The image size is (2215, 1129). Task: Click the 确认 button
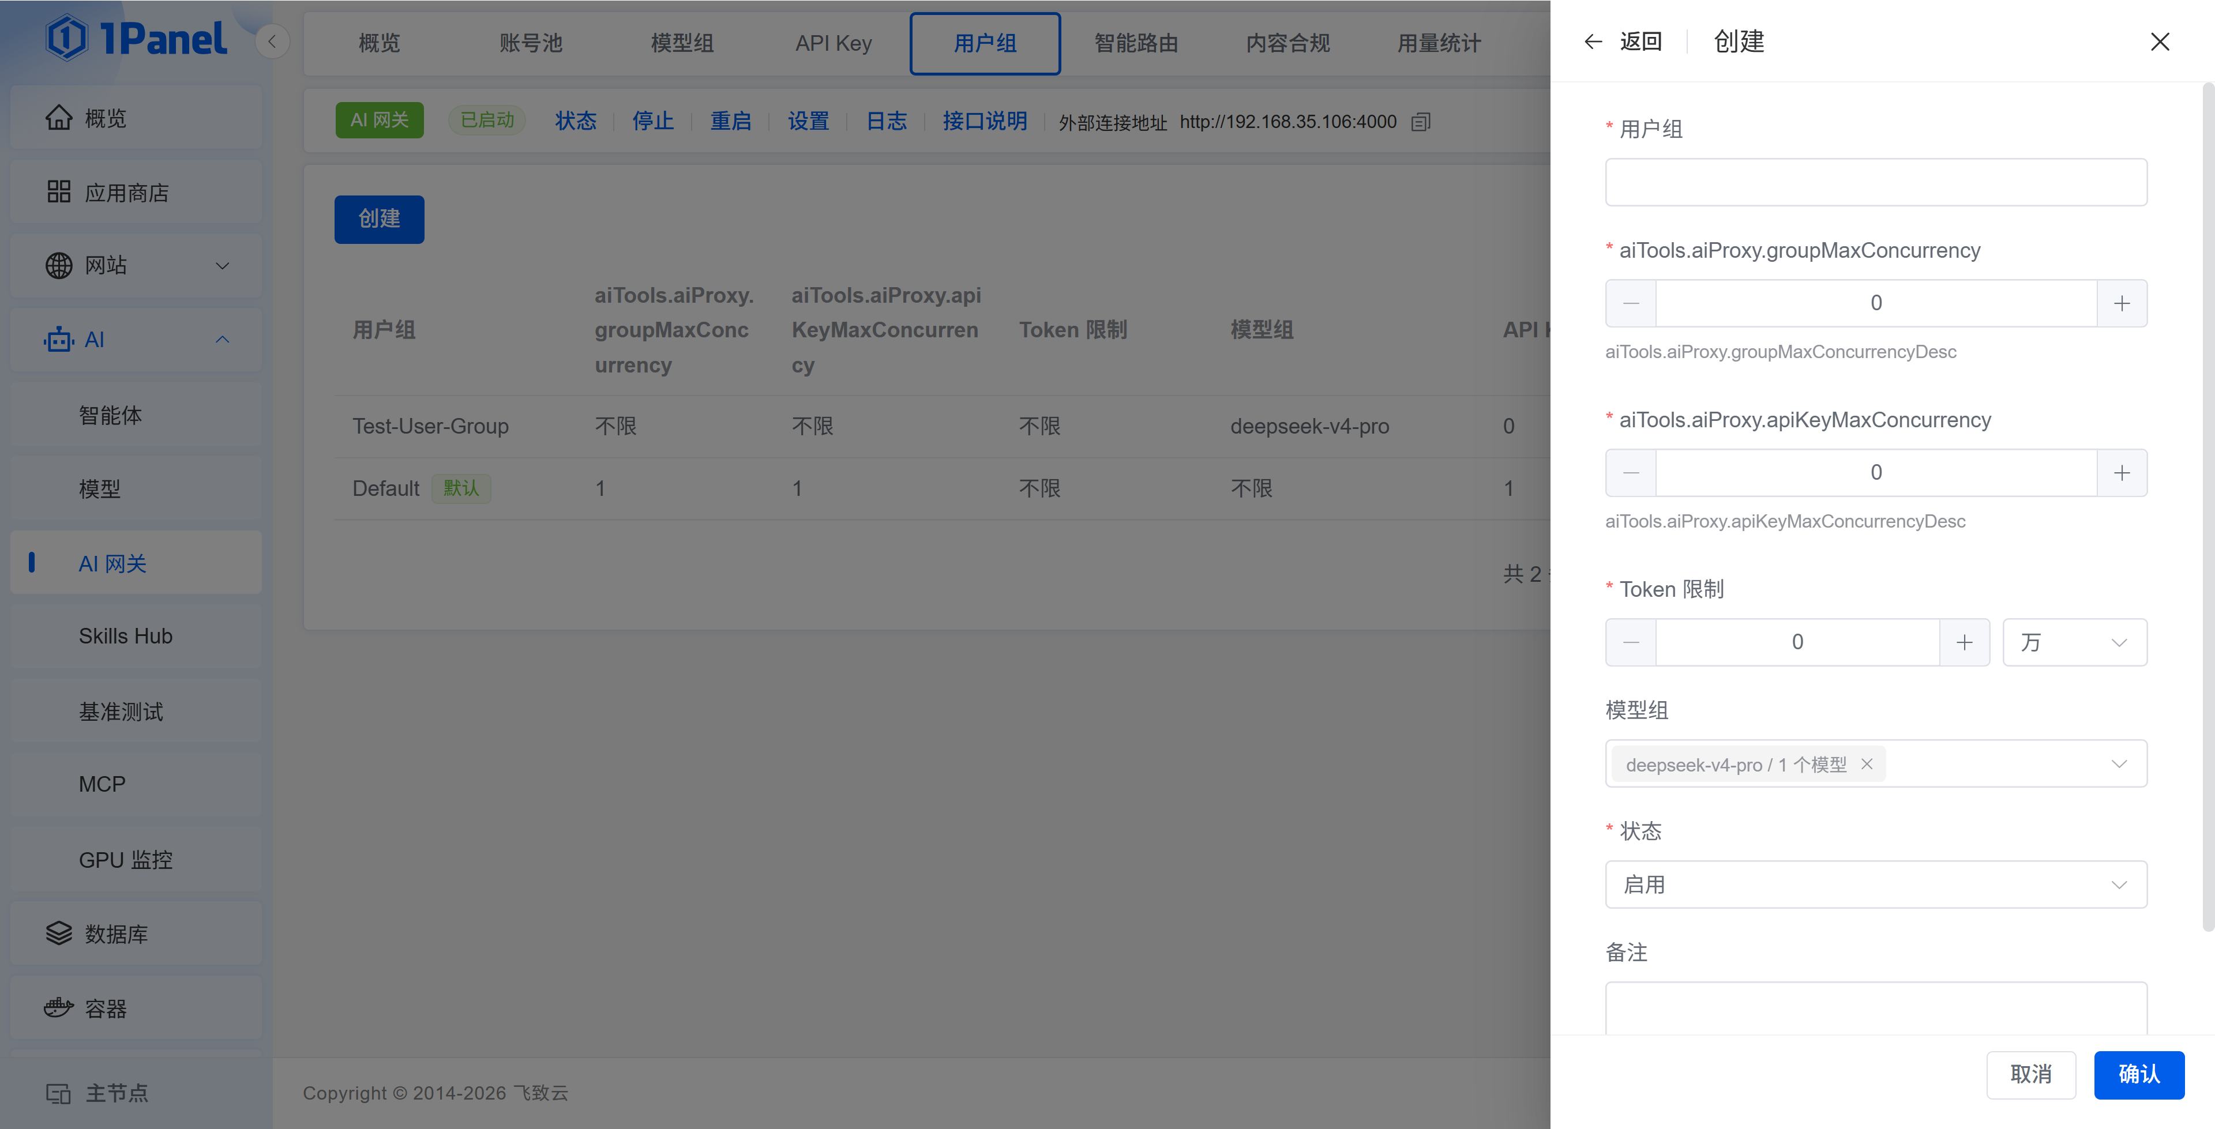click(x=2138, y=1074)
